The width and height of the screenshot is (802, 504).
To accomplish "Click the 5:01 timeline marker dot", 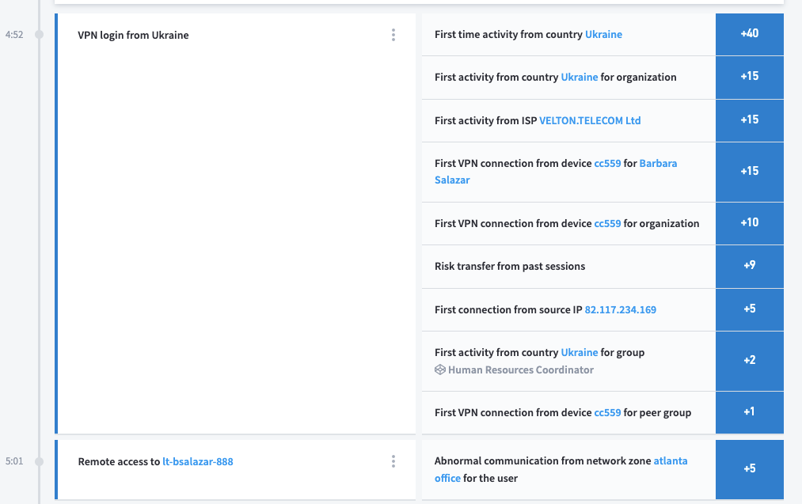I will (39, 461).
